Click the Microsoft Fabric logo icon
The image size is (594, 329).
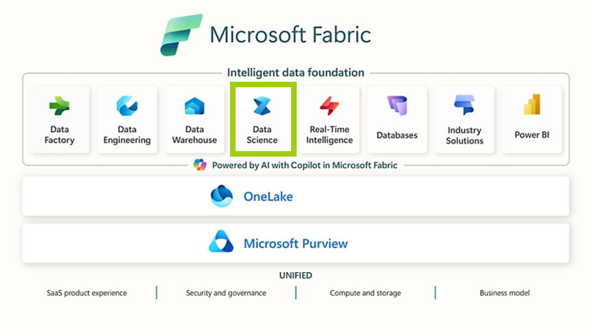180,34
